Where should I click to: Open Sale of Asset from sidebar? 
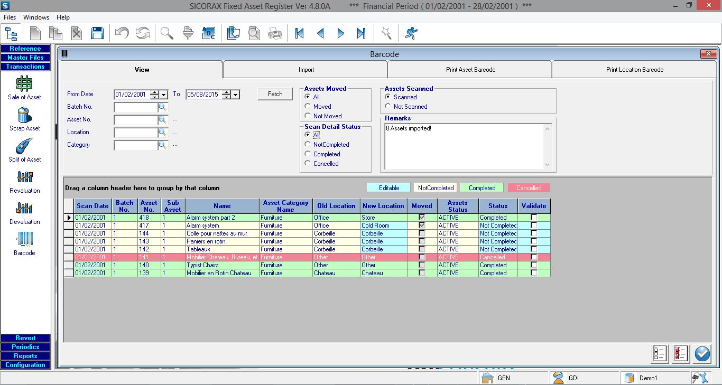pyautogui.click(x=24, y=88)
